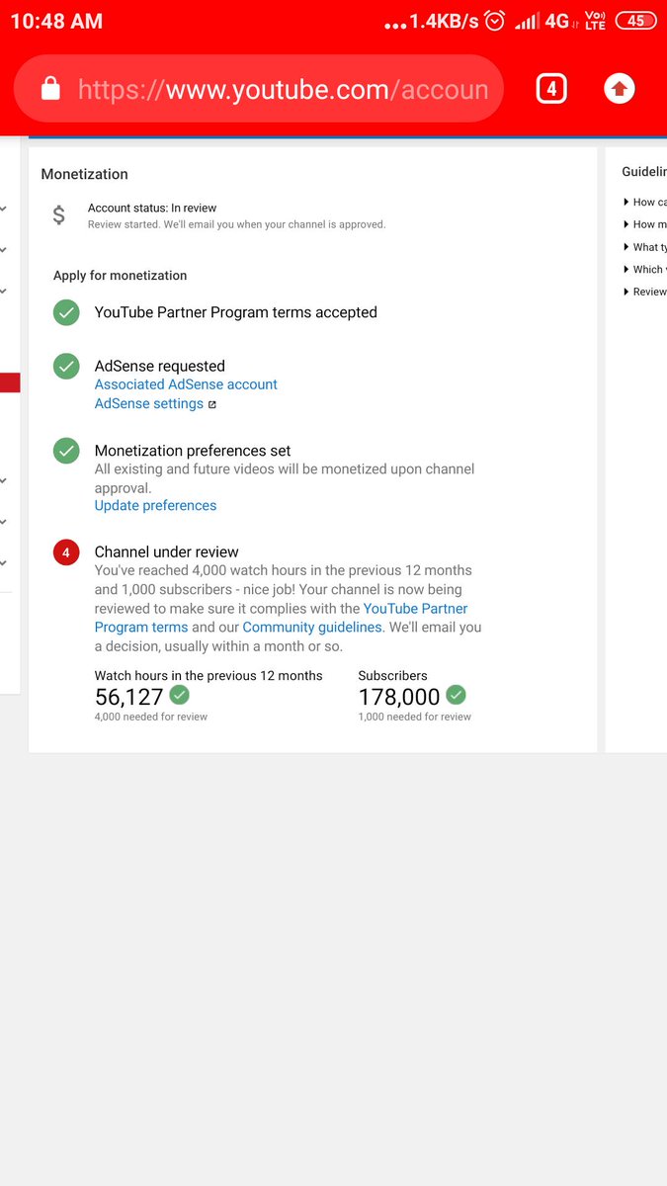Tap 'Review started' email notice text
Viewport: 667px width, 1186px height.
(237, 224)
